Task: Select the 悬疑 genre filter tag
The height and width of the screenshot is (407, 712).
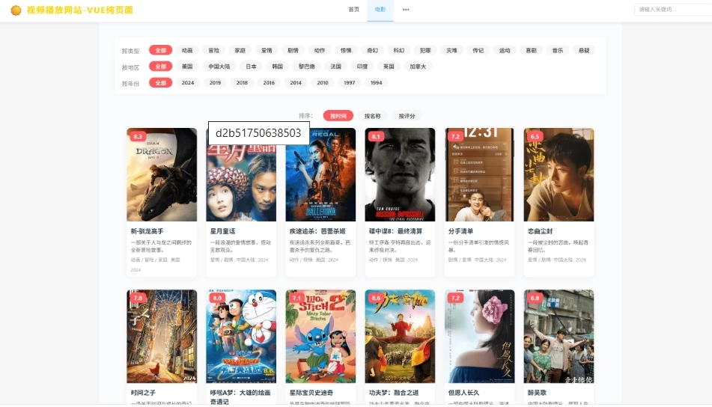Action: point(584,50)
